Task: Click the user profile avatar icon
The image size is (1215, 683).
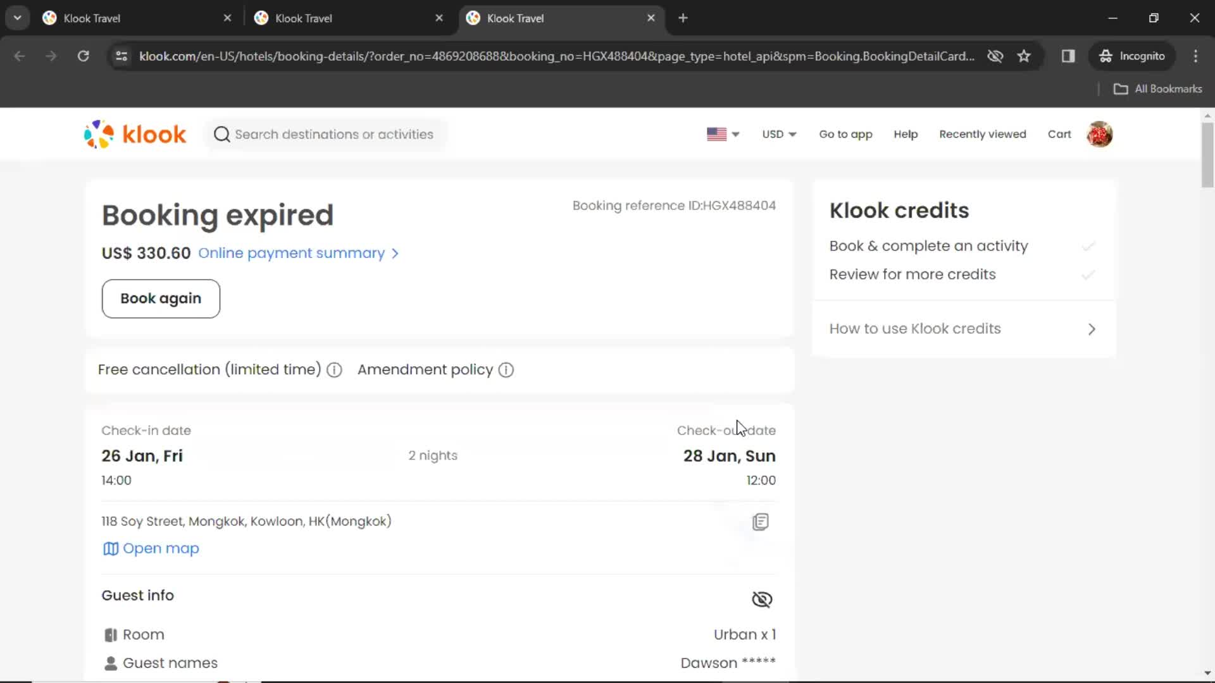Action: (x=1099, y=133)
